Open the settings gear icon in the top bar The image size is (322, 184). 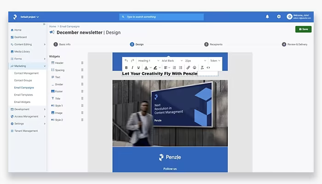tap(279, 17)
